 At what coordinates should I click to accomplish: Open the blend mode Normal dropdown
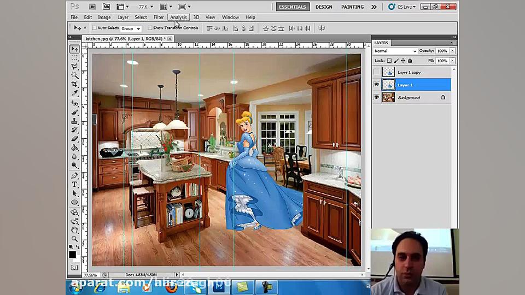[395, 51]
